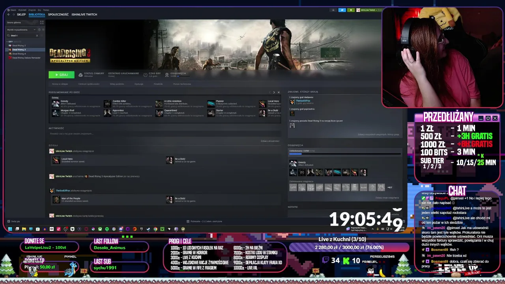Open achievements via the OSIĄGNIĘCIA gear icon
505x284 pixels.
pos(167,75)
